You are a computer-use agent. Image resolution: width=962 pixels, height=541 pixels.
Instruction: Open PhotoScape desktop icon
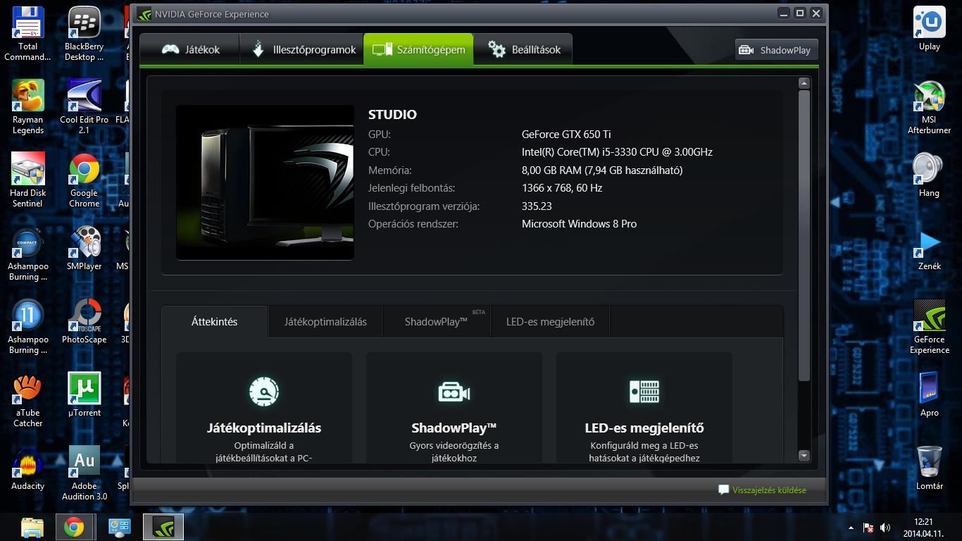(x=84, y=321)
